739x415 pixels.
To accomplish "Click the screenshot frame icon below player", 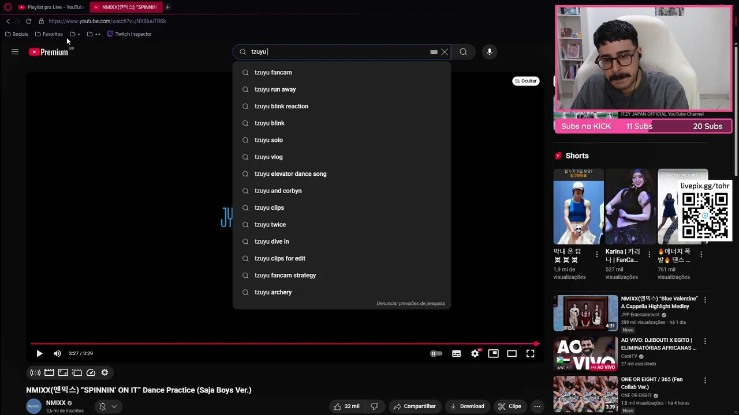I will 63,372.
